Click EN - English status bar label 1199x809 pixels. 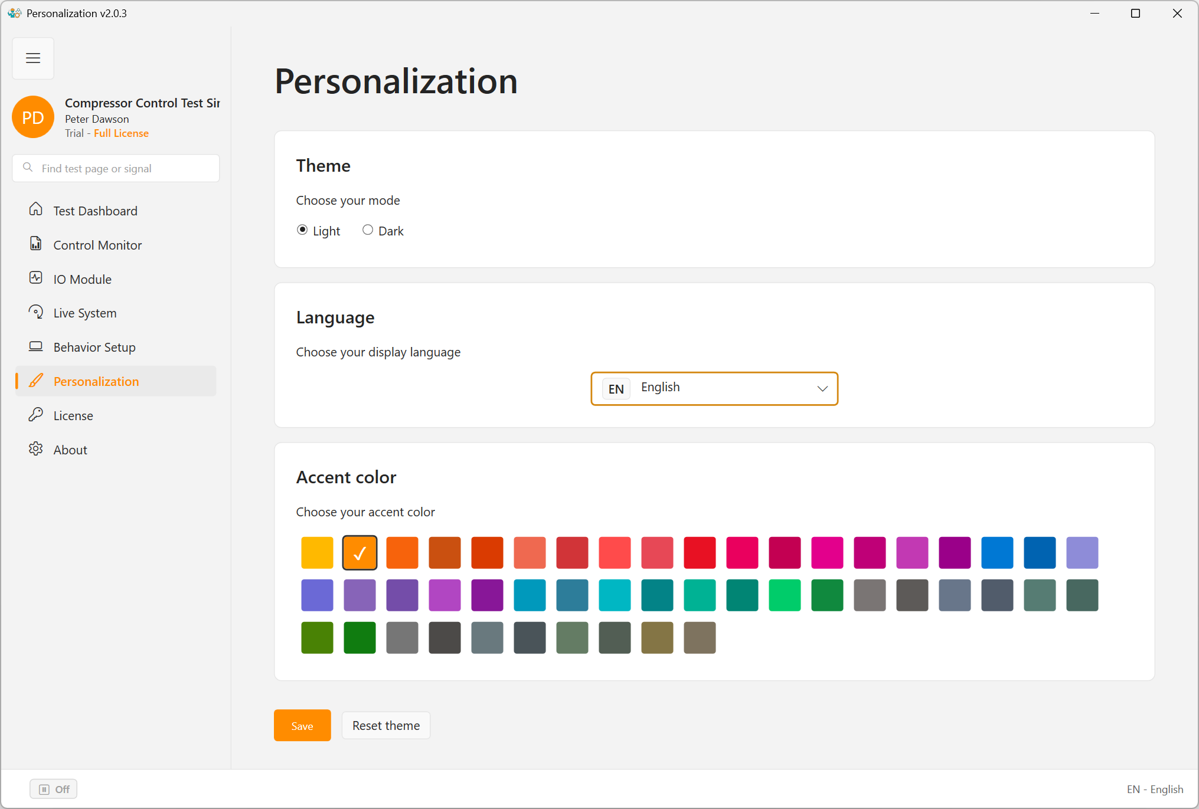tap(1155, 789)
